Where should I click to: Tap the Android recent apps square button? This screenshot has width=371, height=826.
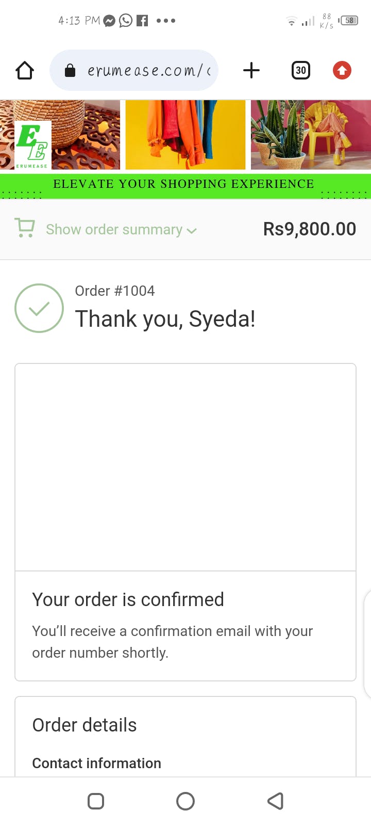tap(96, 801)
